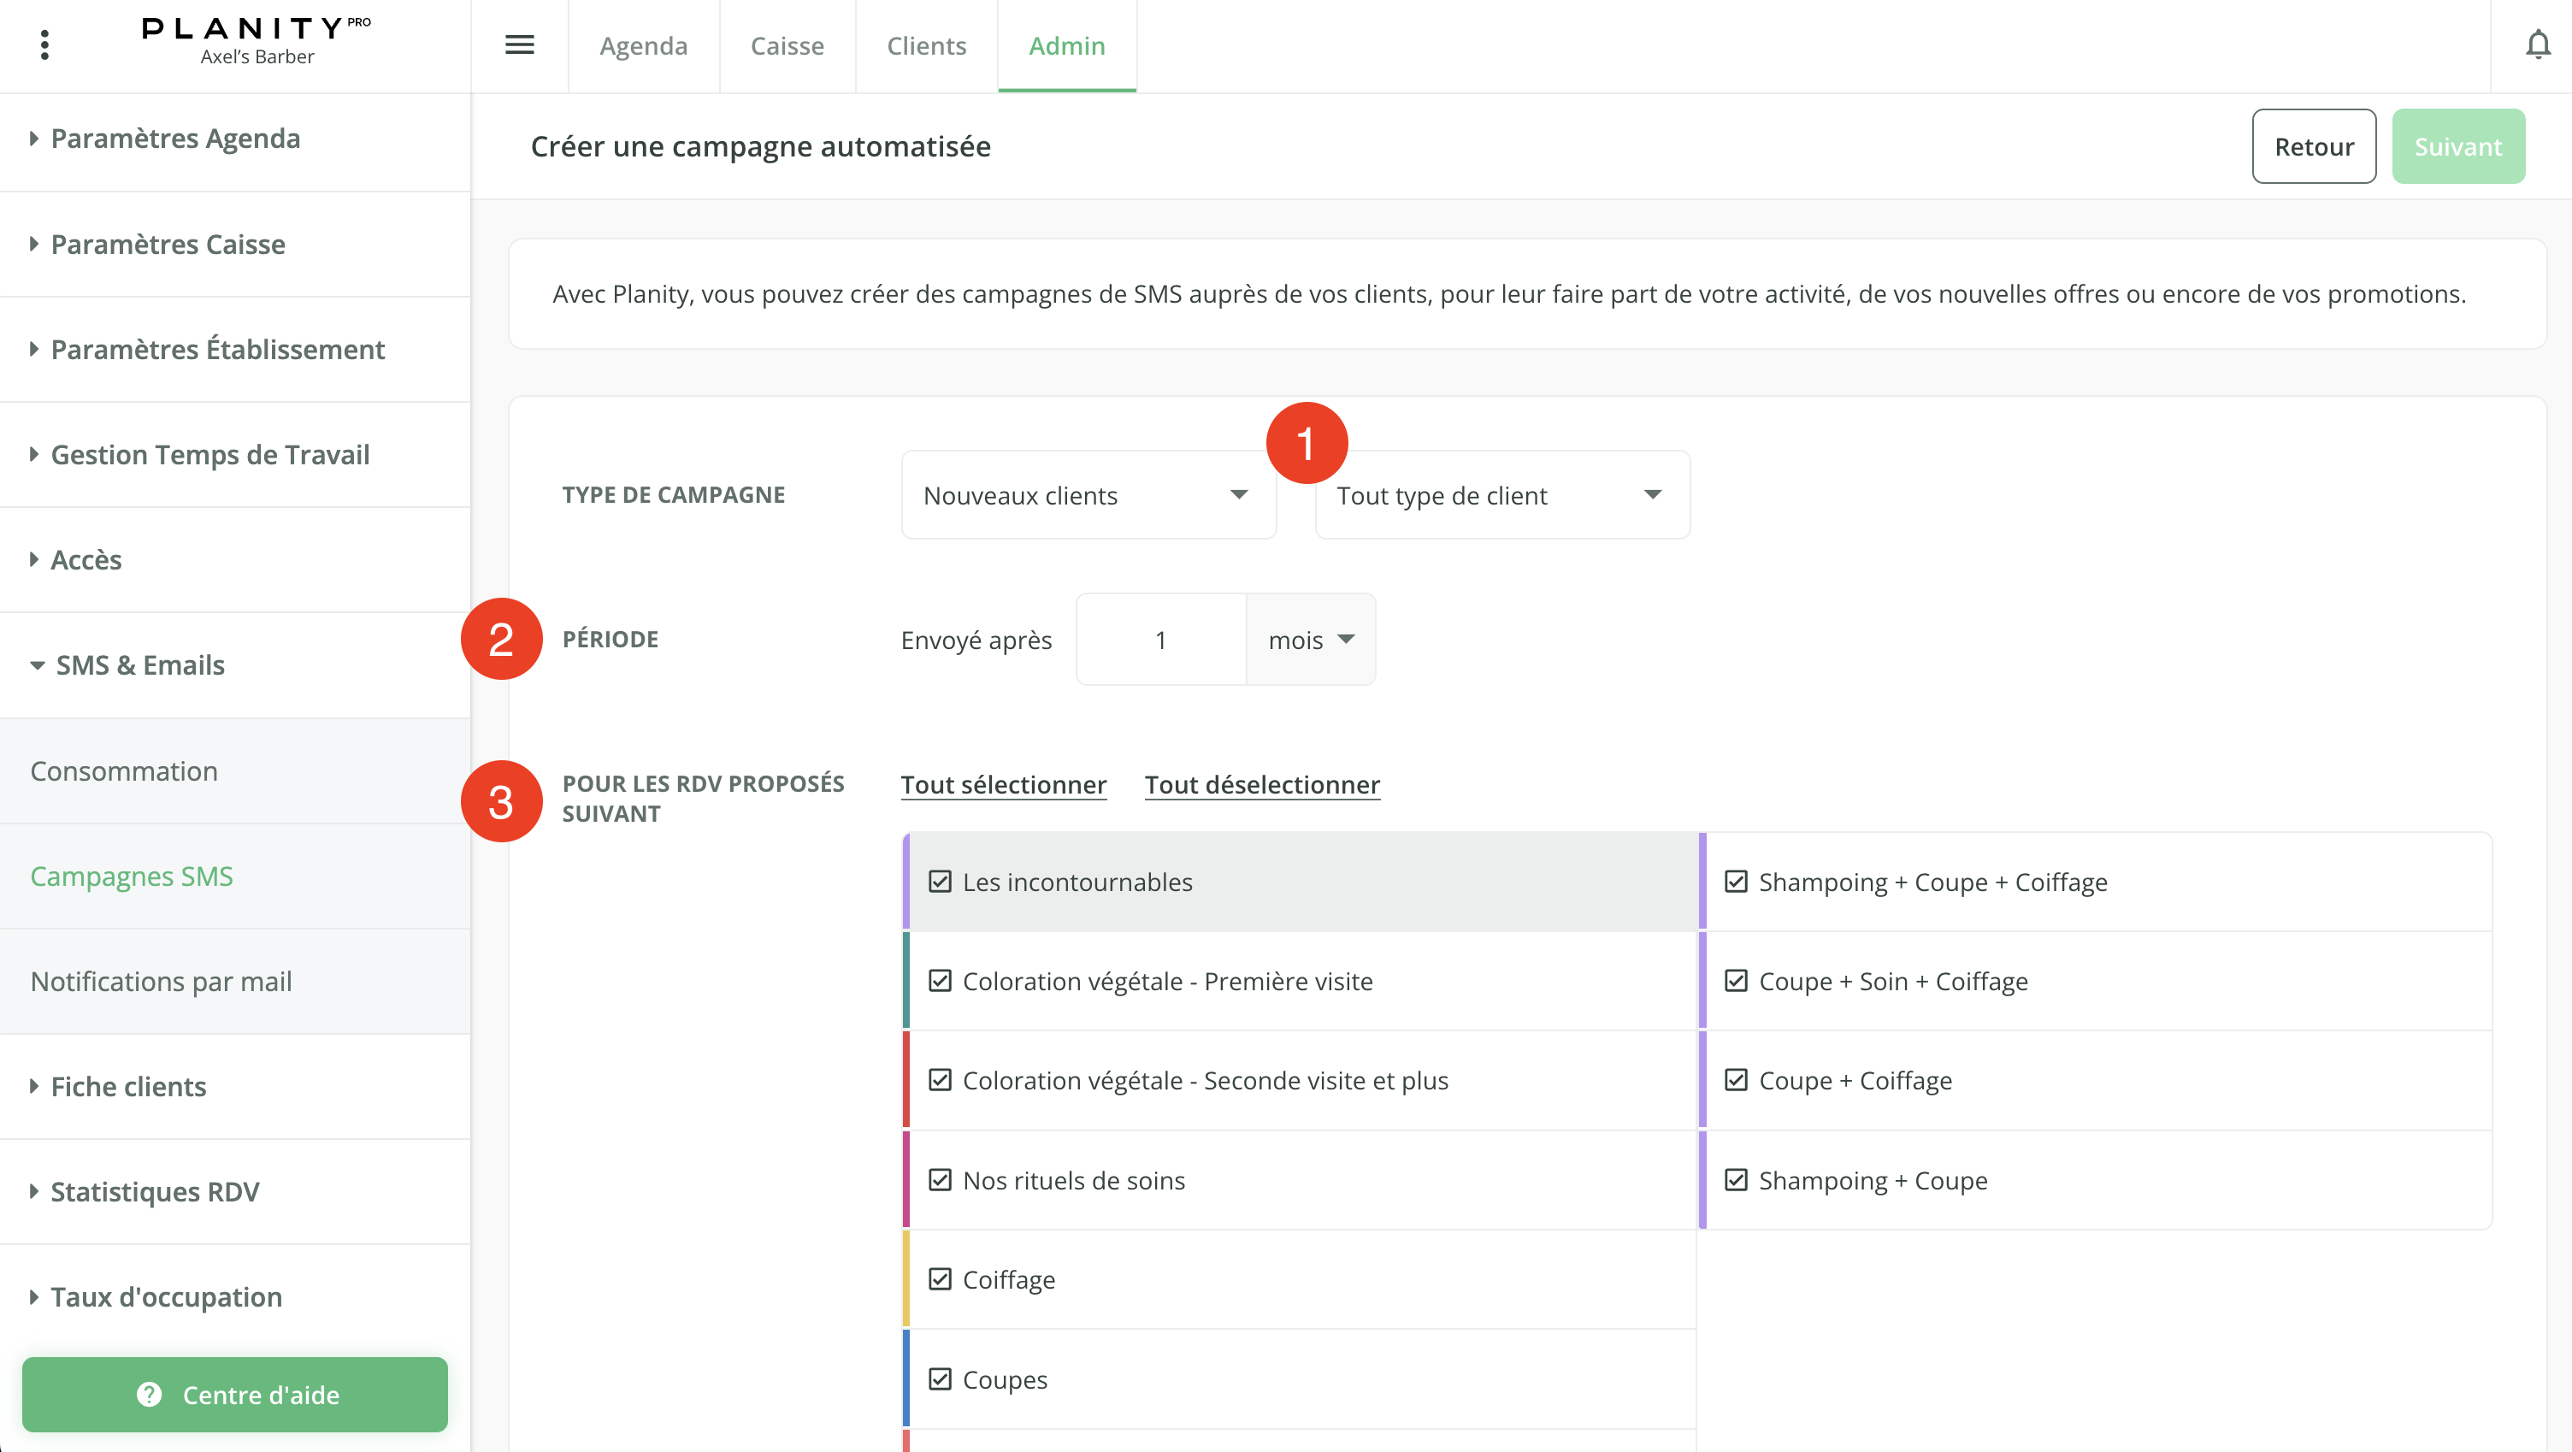
Task: Click the Suivant button
Action: pos(2457,146)
